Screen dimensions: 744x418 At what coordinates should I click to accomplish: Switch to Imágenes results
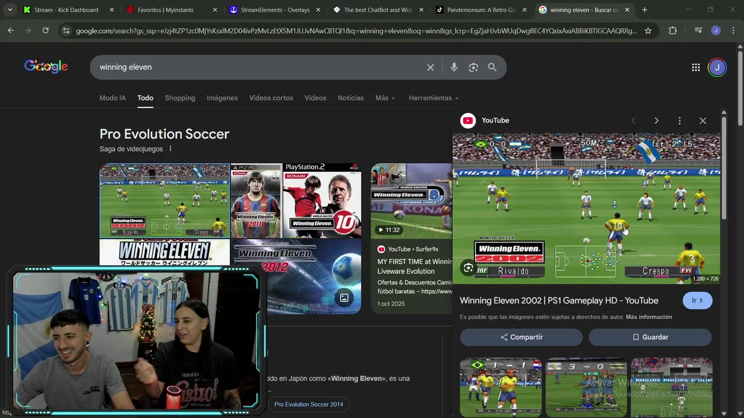point(222,98)
